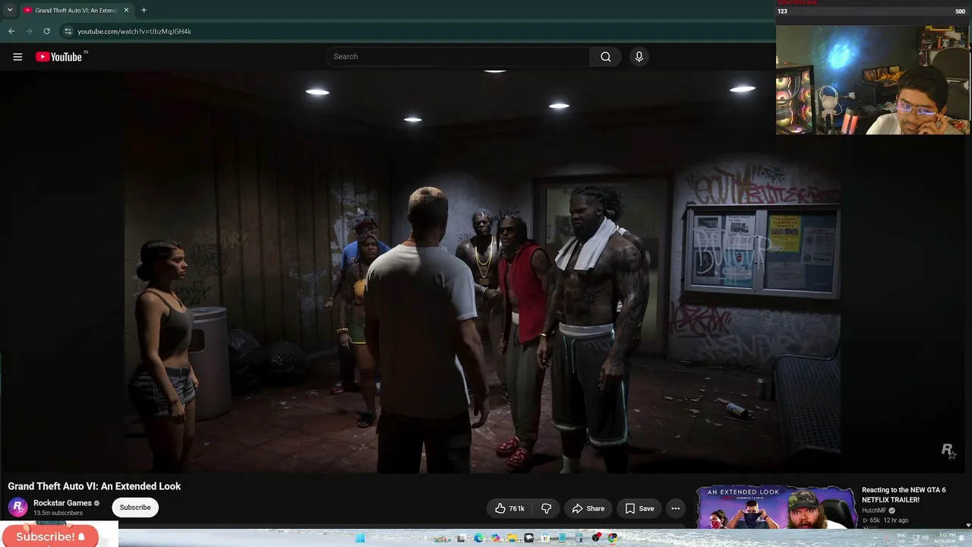
Task: Open Microsoft Edge from the taskbar
Action: tap(478, 538)
